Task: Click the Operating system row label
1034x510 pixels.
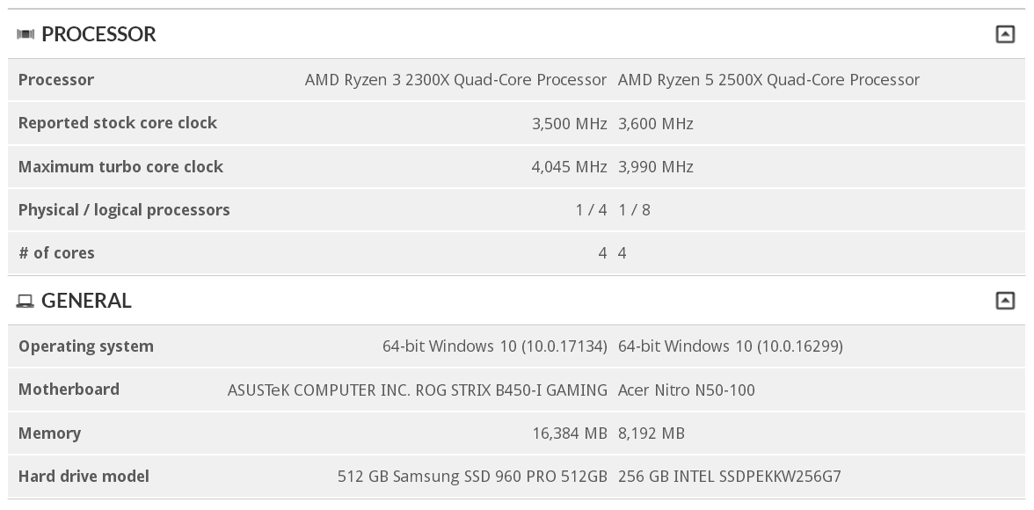Action: [86, 346]
